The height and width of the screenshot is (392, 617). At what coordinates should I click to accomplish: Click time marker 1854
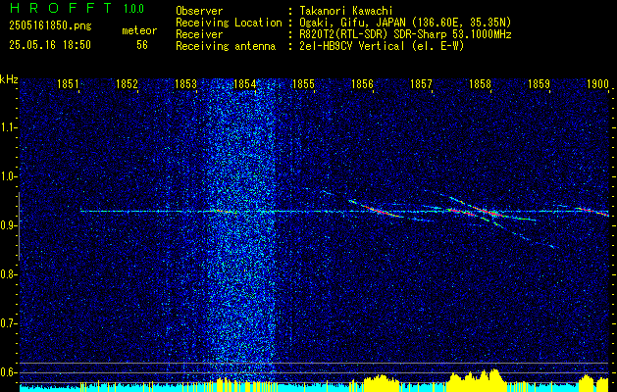tap(245, 83)
